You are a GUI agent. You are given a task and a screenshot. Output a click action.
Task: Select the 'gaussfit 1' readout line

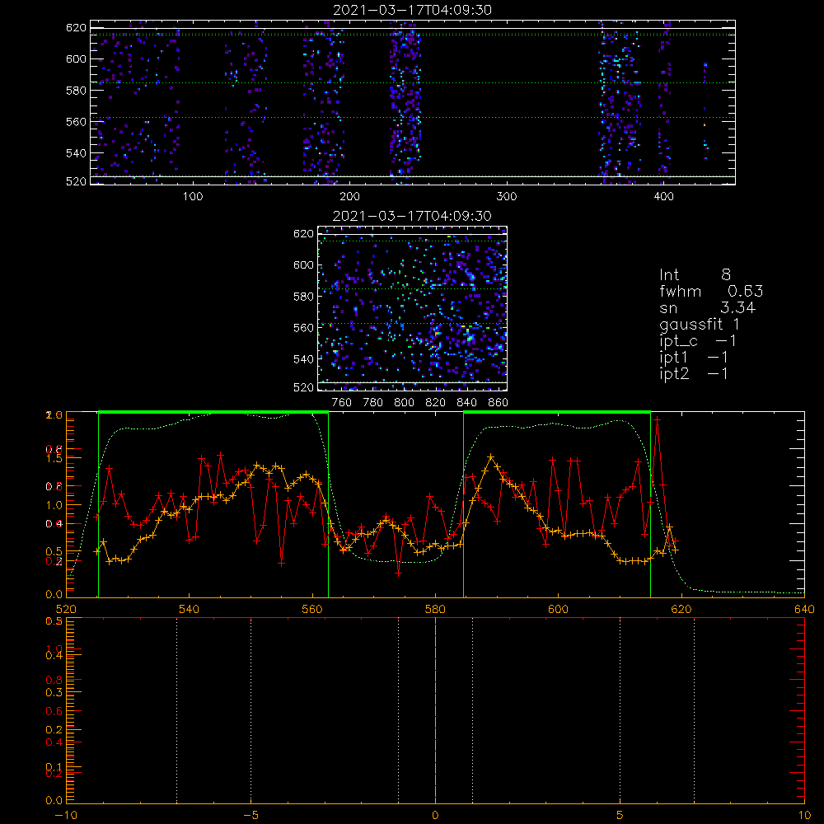[700, 325]
